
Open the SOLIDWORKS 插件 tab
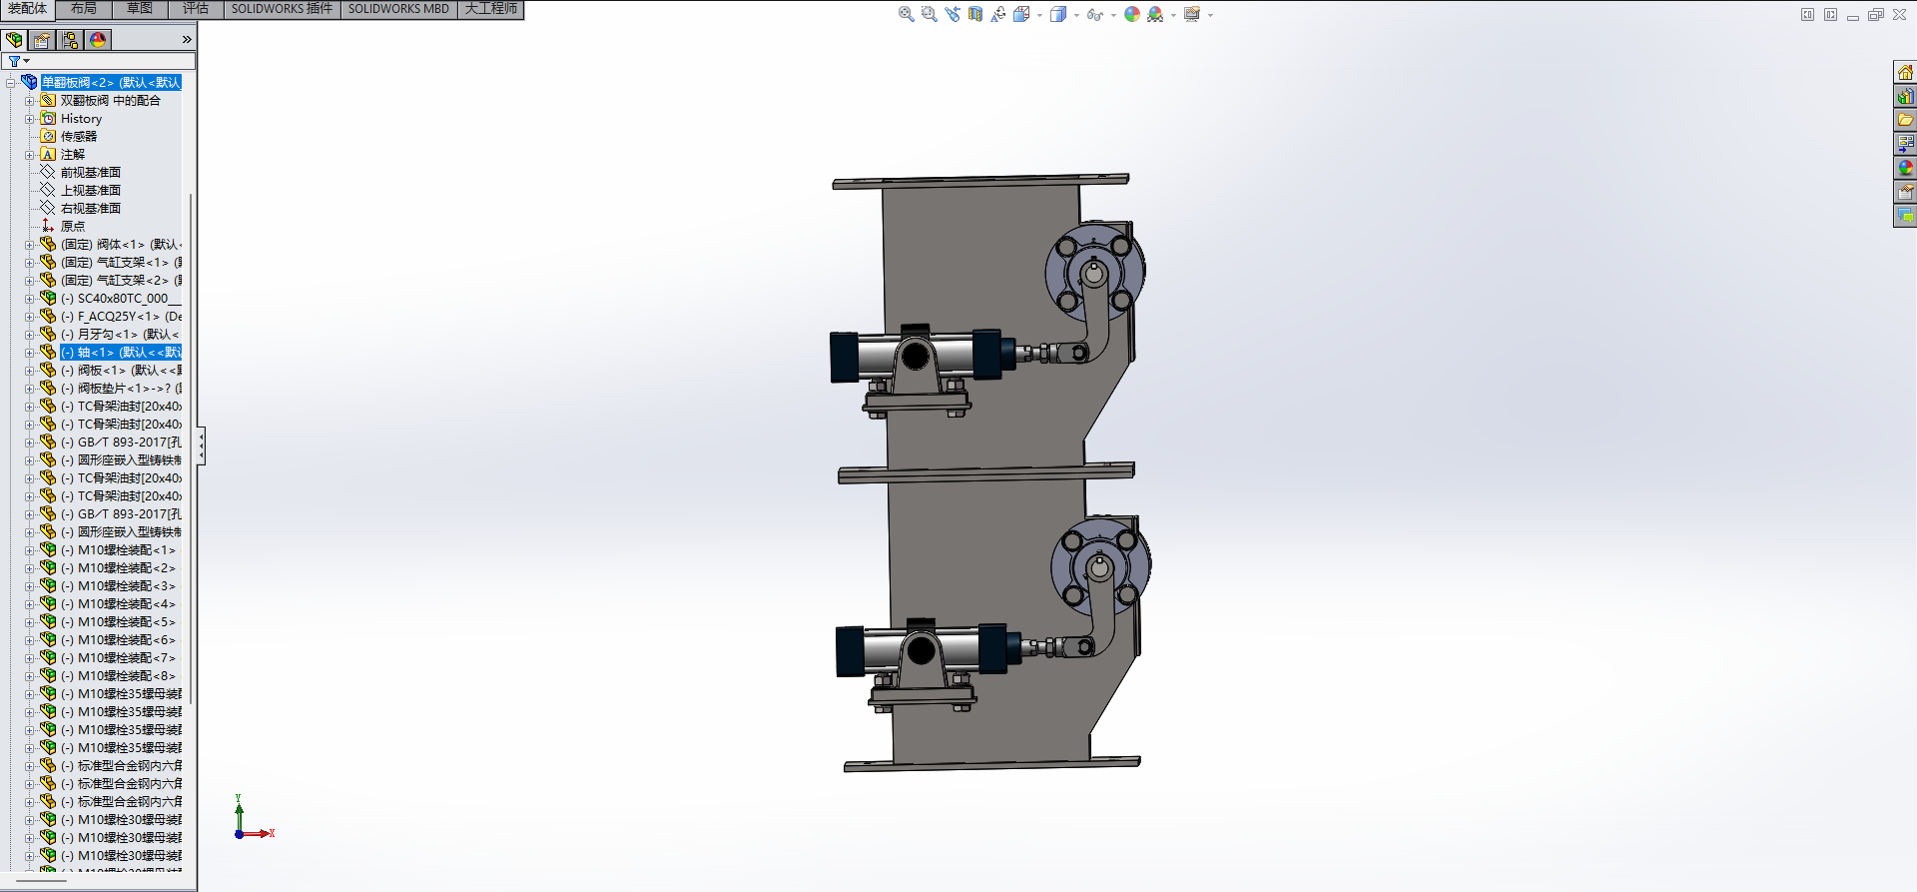(283, 9)
